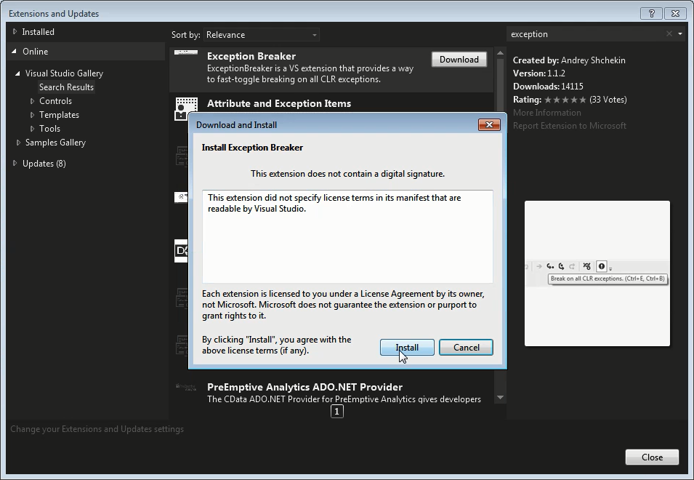Open the Sort by Relevance dropdown
The height and width of the screenshot is (480, 694).
pos(262,35)
